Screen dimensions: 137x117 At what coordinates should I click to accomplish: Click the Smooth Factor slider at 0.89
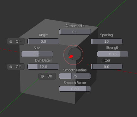(x=75, y=89)
